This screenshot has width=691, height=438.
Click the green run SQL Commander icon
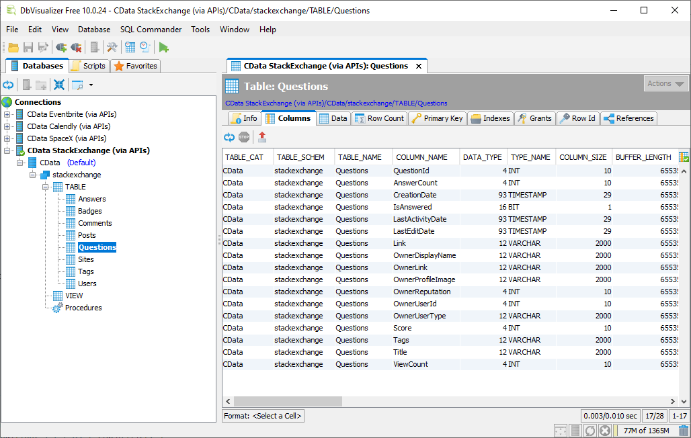(x=163, y=46)
